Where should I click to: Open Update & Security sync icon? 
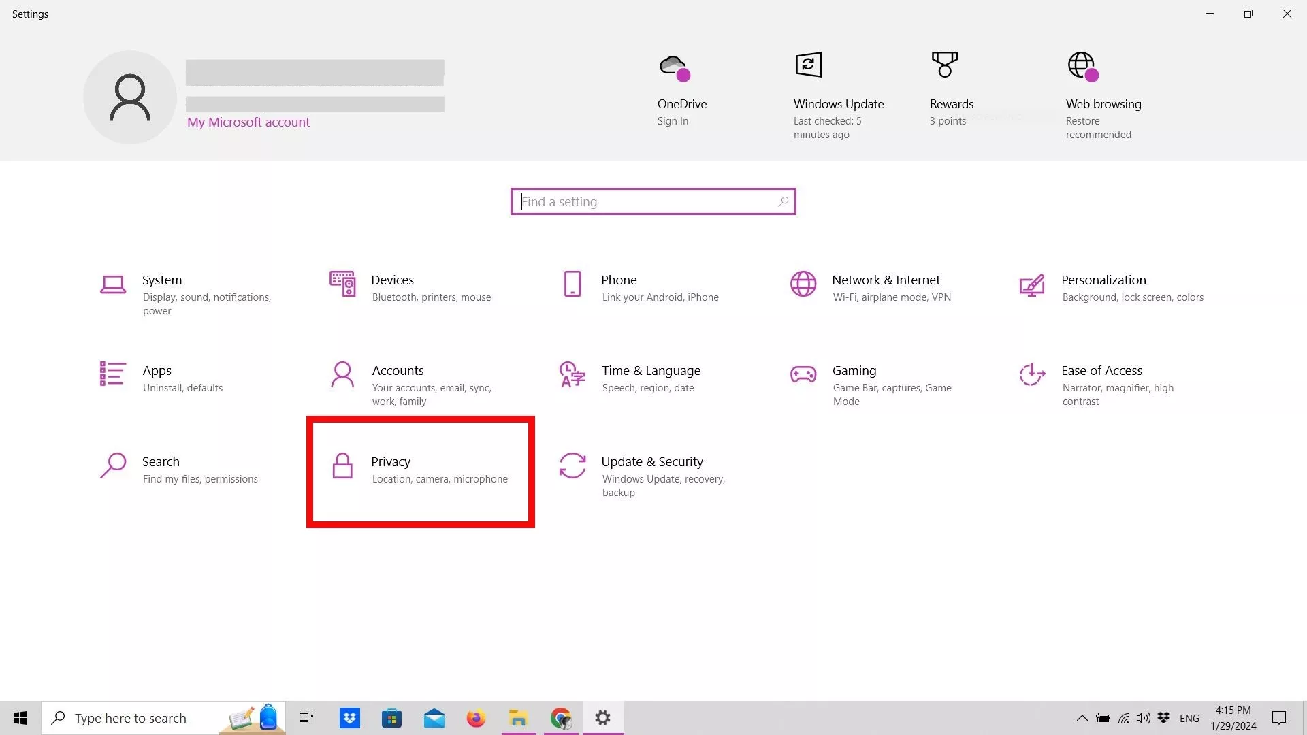click(572, 466)
